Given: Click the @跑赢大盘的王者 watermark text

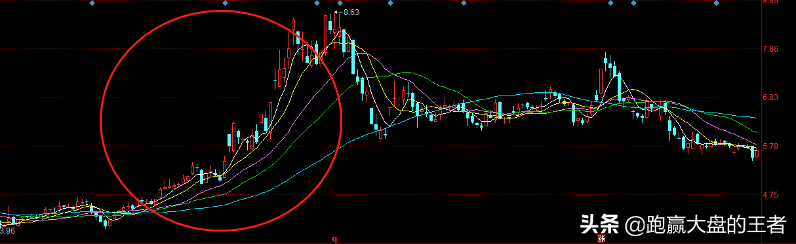Looking at the screenshot, I should (705, 226).
